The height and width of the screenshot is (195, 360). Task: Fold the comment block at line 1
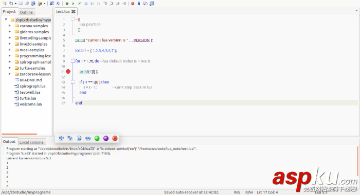tap(73, 19)
